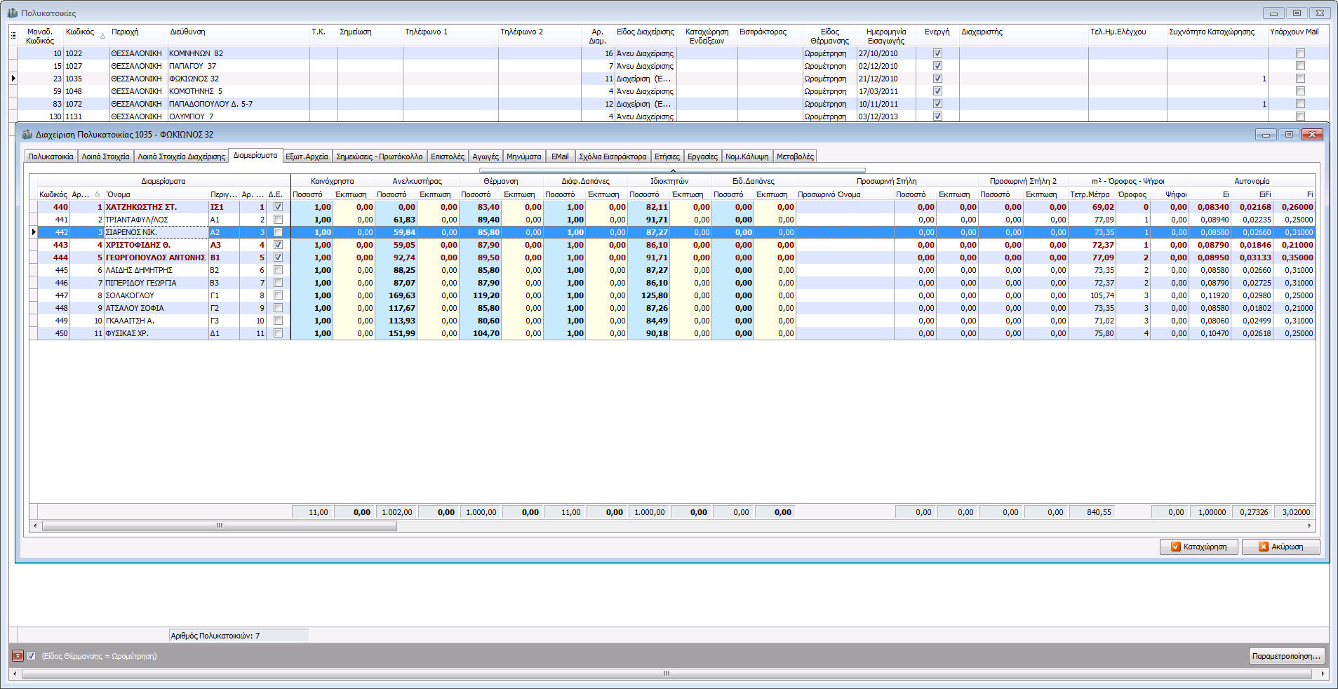Toggle Υπάρχουν Mail checkbox for building 1022
This screenshot has width=1338, height=689.
(x=1300, y=53)
